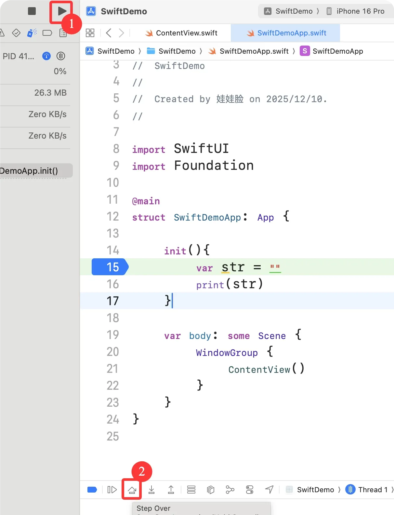394x515 pixels.
Task: Click the debug bar stack frames icon
Action: click(x=191, y=490)
